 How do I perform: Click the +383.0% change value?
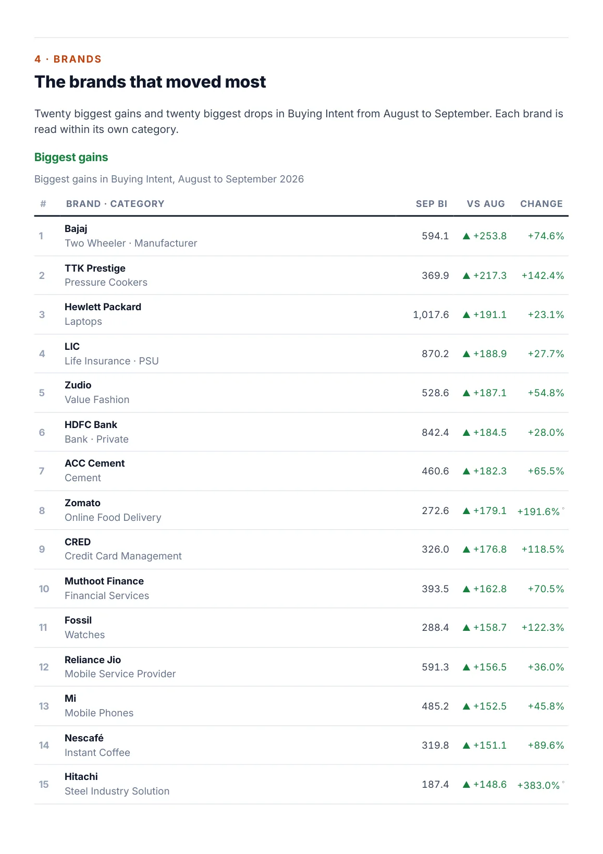click(538, 786)
